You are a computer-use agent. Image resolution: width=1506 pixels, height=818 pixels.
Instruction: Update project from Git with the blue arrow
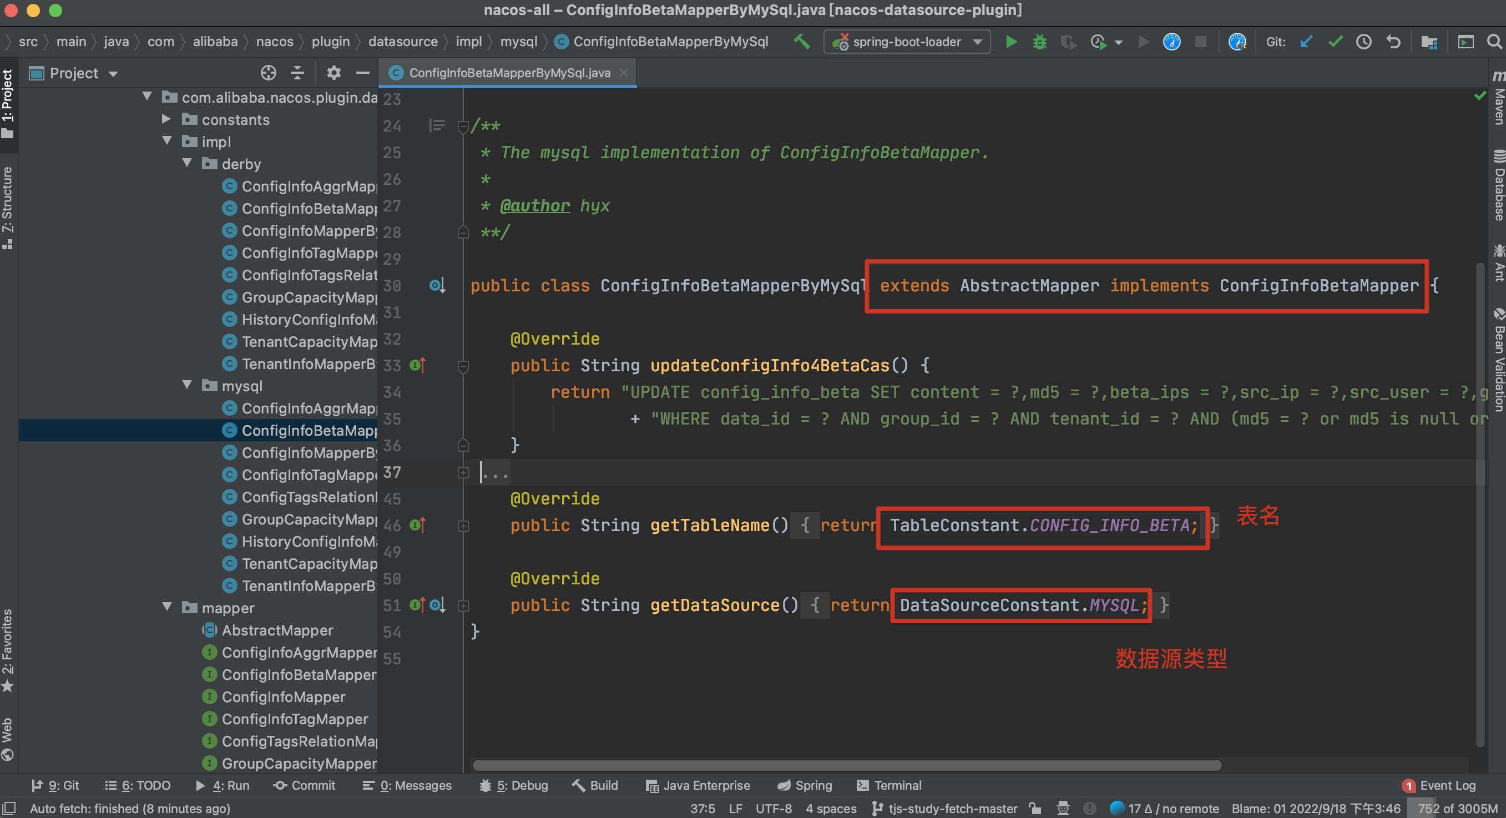click(x=1306, y=42)
